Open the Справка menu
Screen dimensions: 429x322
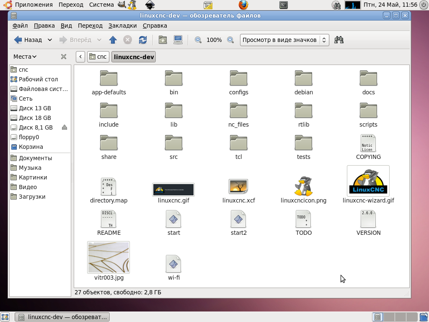[155, 26]
